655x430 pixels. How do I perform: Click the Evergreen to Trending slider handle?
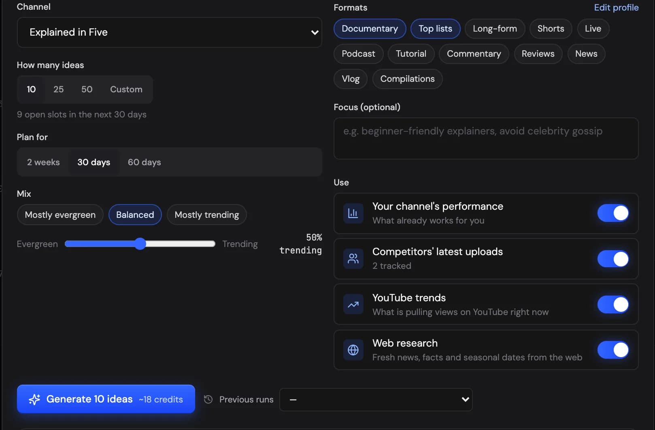tap(140, 244)
